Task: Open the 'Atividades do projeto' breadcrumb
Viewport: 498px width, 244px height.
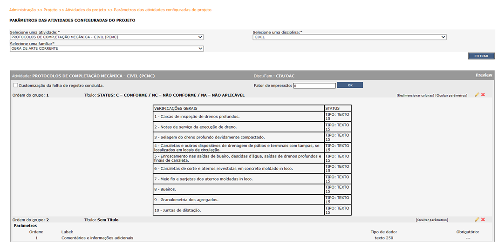Action: pos(86,10)
